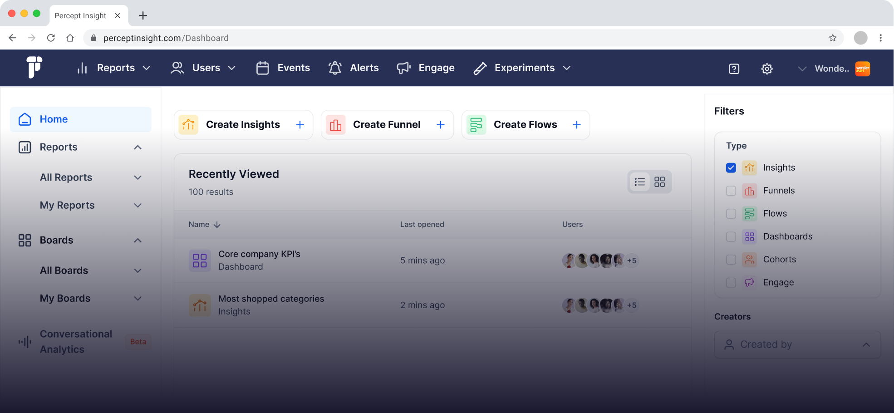Open the Wonde.. workspace switcher dropdown
Screen dimensions: 894x413
pos(802,69)
